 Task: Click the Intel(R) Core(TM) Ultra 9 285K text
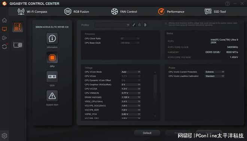(x=224, y=41)
